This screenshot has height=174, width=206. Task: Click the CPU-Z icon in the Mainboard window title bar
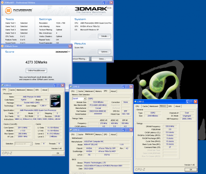[71, 130]
